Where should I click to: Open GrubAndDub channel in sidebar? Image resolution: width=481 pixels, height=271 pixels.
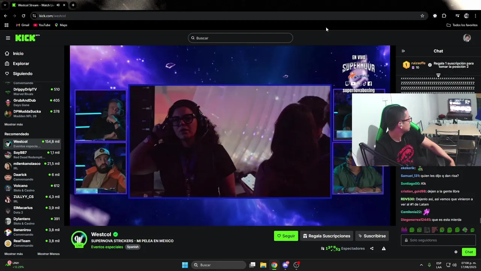coord(32,102)
